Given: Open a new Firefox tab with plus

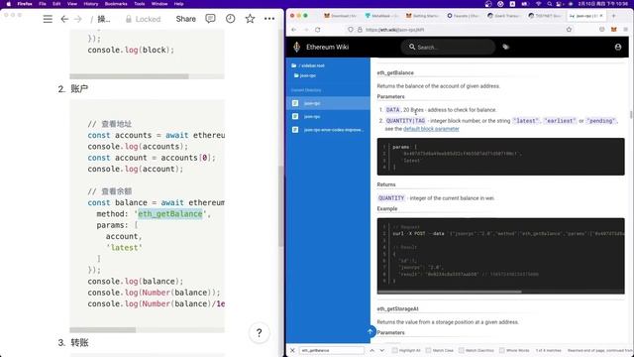Looking at the screenshot, I should pyautogui.click(x=613, y=16).
